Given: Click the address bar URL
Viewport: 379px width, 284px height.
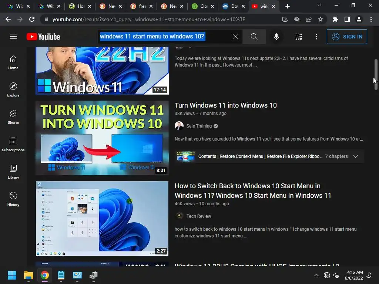Looking at the screenshot, I should tap(148, 19).
